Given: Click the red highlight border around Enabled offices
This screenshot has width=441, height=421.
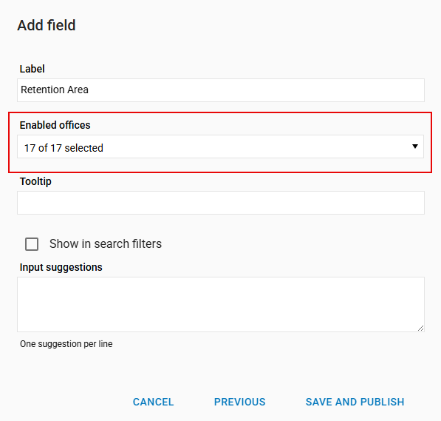Looking at the screenshot, I should (x=220, y=113).
